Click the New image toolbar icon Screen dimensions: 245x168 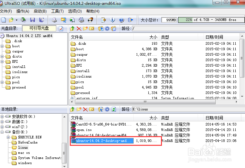pos(4,20)
